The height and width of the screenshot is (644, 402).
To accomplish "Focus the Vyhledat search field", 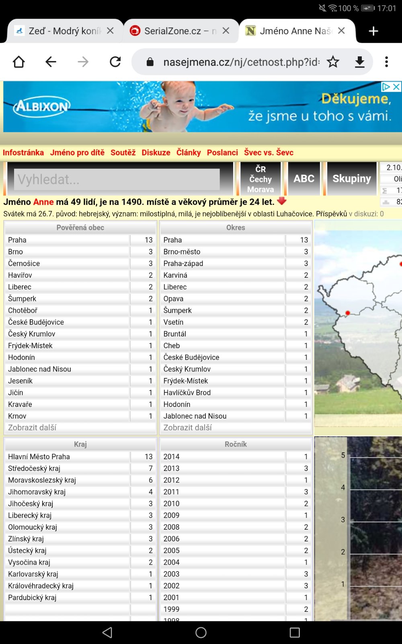I will (117, 180).
